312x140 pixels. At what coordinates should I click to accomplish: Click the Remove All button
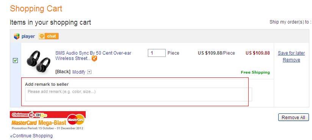click(293, 117)
